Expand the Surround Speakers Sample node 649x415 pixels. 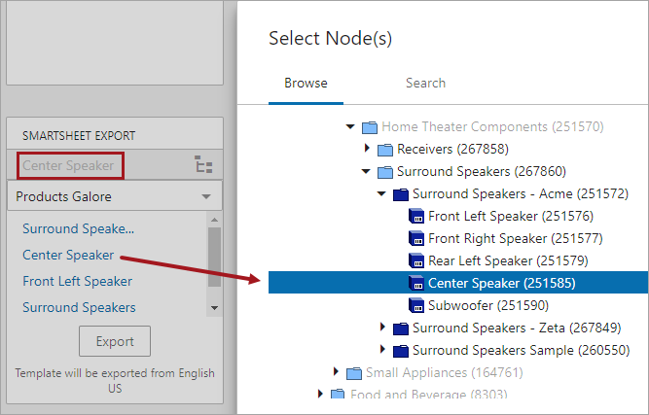tap(382, 351)
